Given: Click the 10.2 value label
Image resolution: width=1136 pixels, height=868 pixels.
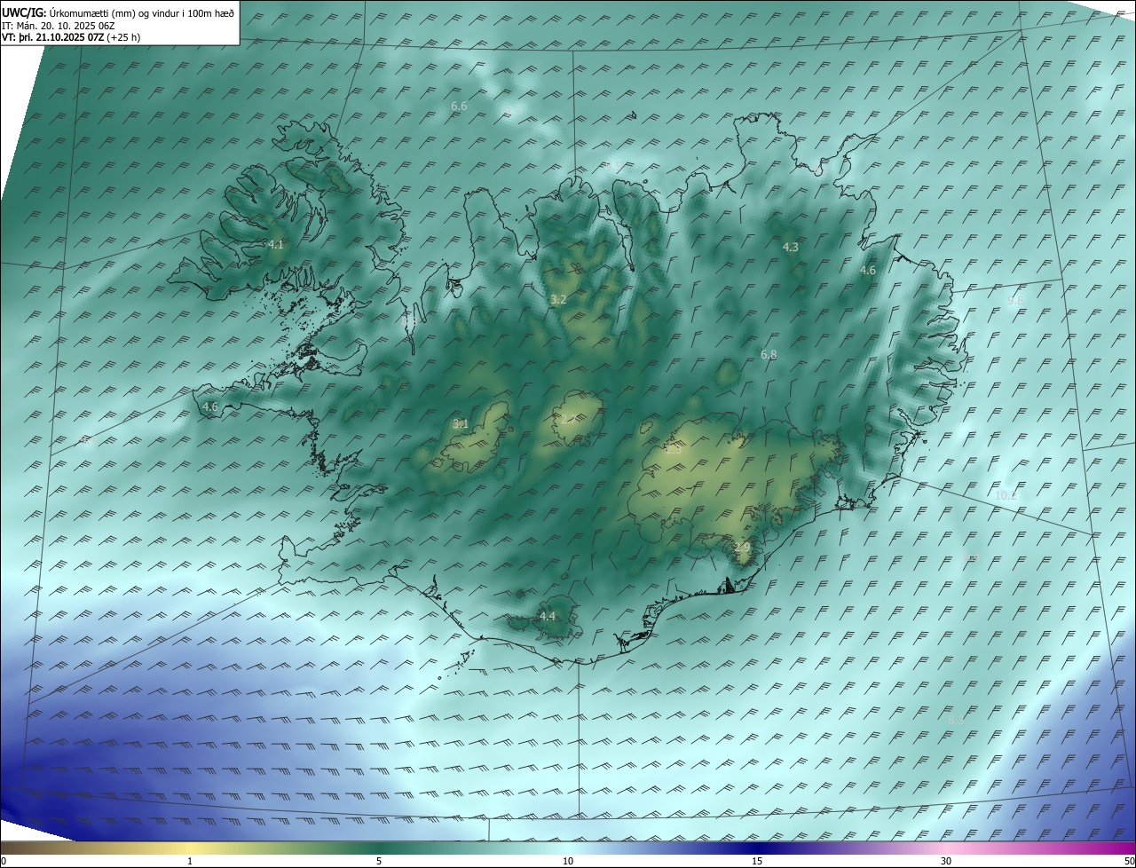Looking at the screenshot, I should (1006, 496).
